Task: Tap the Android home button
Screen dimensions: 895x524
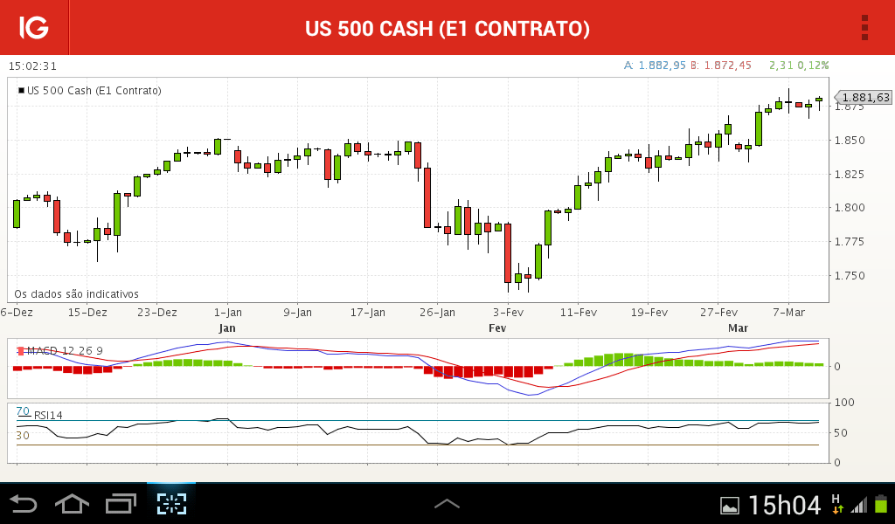Action: coord(72,504)
